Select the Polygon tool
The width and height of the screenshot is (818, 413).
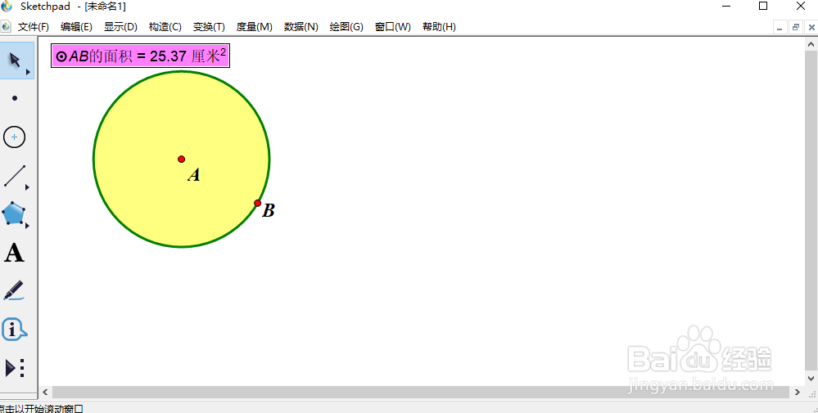pyautogui.click(x=15, y=214)
